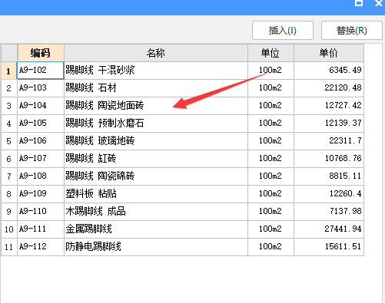Screen dimensions: 385x303
Task: Click the price cell 22120.48
Action: click(329, 88)
